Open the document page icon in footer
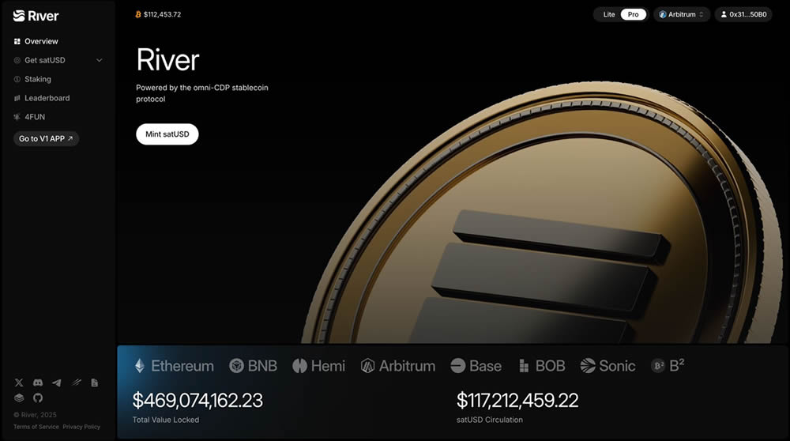 [x=94, y=383]
